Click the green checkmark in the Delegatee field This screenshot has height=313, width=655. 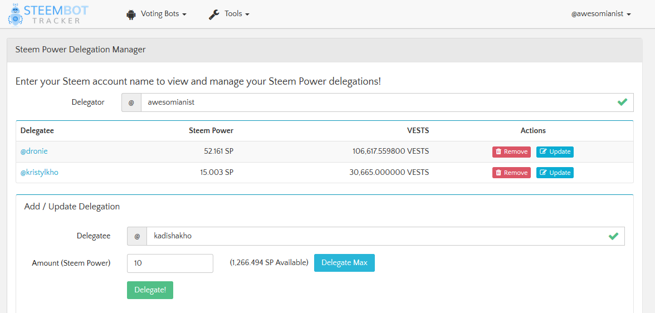613,236
